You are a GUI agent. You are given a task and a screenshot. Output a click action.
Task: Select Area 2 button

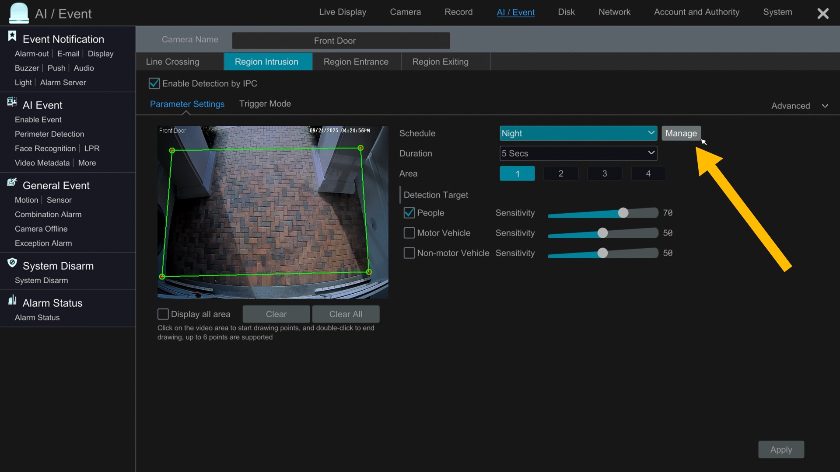(561, 174)
